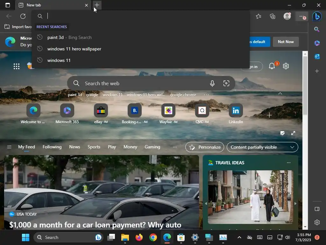Click the taskbar Search box
This screenshot has width=326, height=245.
68,237
